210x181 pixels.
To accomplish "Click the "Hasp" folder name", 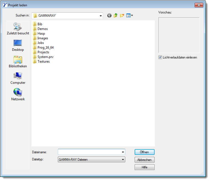I will coord(41,34).
